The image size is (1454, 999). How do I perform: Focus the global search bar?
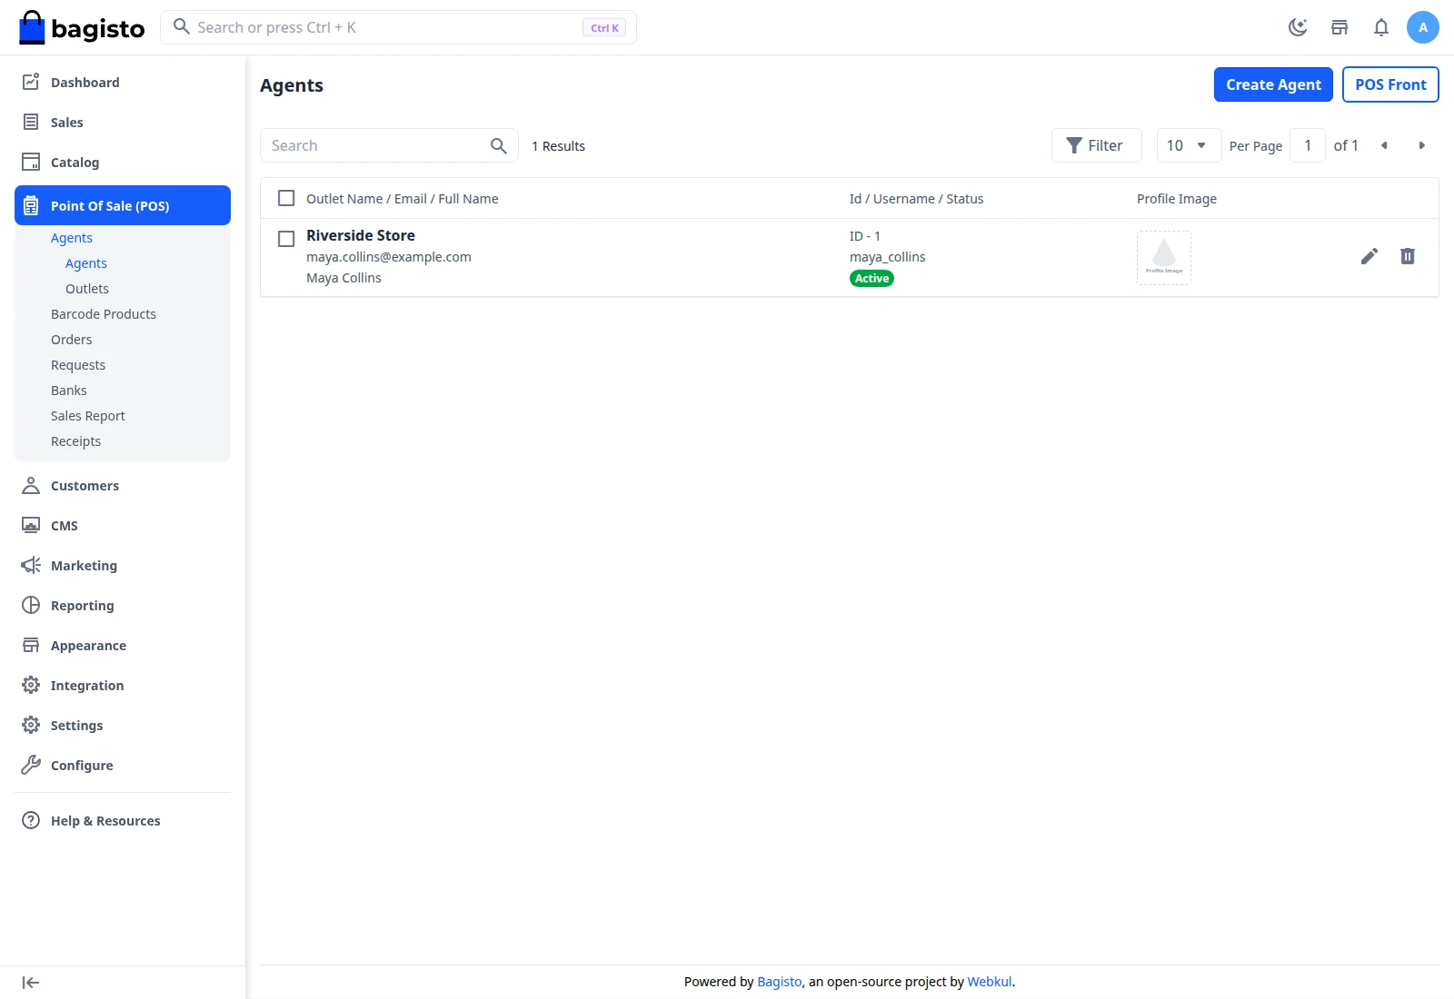[398, 27]
